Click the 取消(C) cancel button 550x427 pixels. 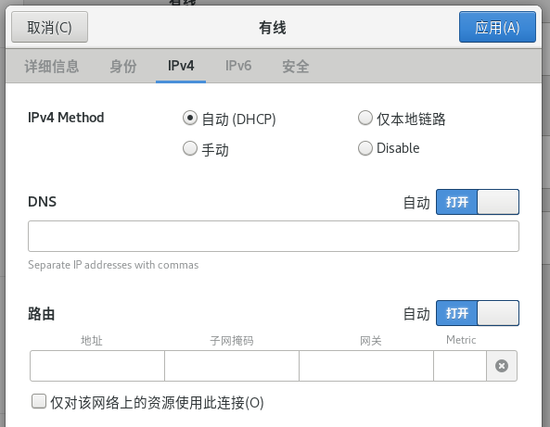click(x=49, y=27)
